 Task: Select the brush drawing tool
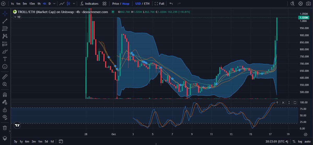click(5, 51)
